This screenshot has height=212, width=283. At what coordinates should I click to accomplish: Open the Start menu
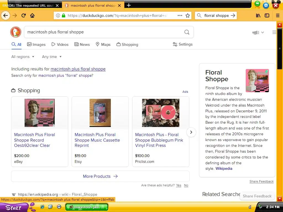(x=14, y=207)
